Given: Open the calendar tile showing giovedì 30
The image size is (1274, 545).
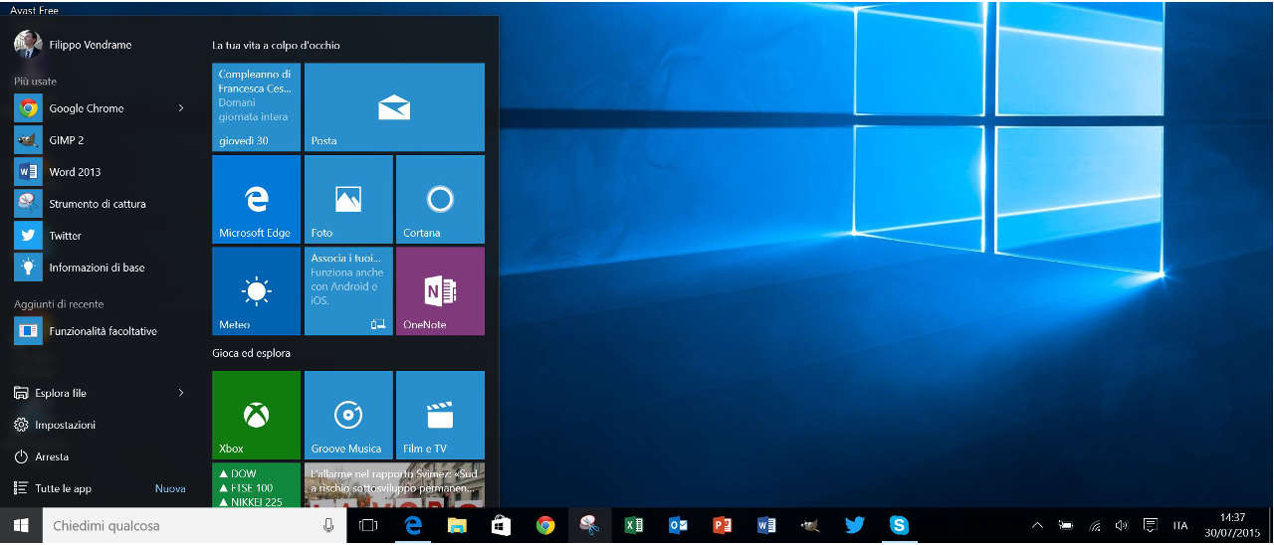Looking at the screenshot, I should click(x=256, y=107).
